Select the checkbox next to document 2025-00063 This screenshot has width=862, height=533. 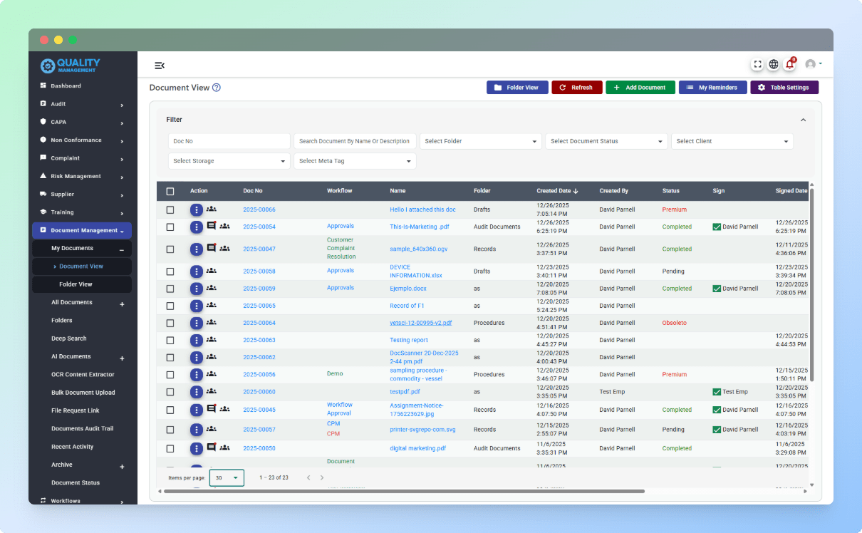[x=170, y=340]
